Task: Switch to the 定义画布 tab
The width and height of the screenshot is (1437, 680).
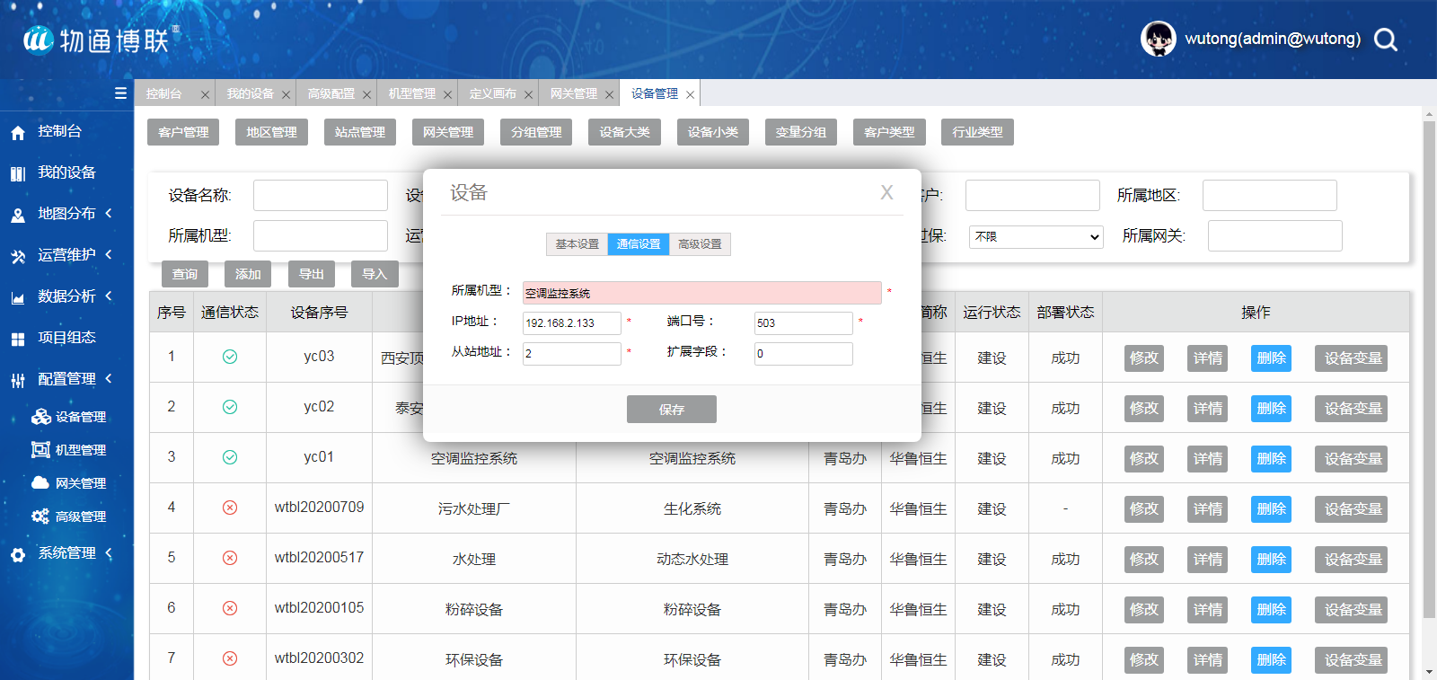Action: click(498, 93)
